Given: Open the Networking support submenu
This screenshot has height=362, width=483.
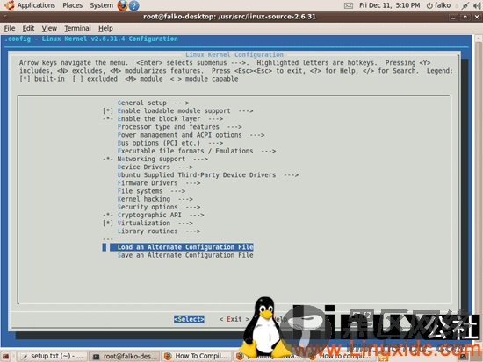Looking at the screenshot, I should click(x=162, y=159).
